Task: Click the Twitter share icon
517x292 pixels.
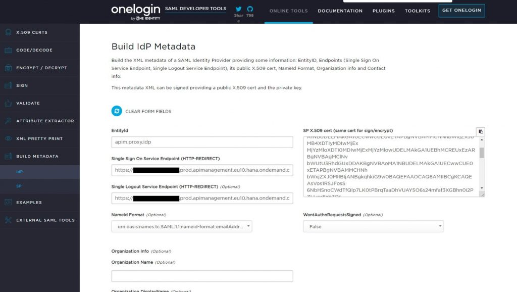Action: pyautogui.click(x=238, y=9)
